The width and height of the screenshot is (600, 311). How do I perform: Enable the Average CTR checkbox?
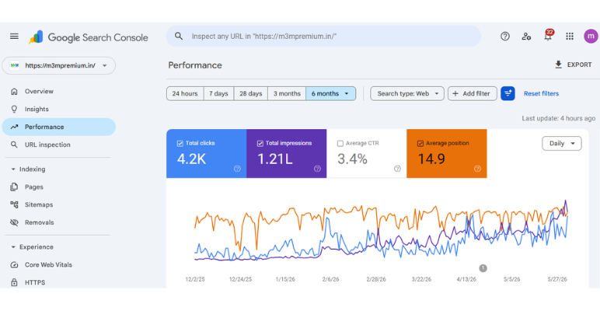340,144
